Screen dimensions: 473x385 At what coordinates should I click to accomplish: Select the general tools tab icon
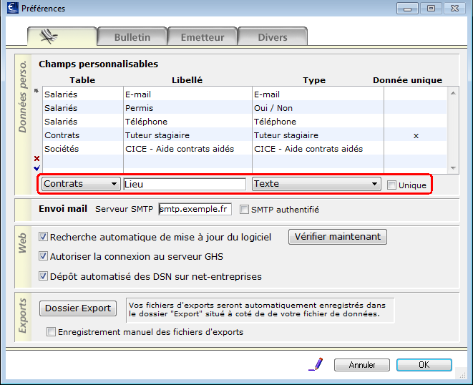[49, 36]
